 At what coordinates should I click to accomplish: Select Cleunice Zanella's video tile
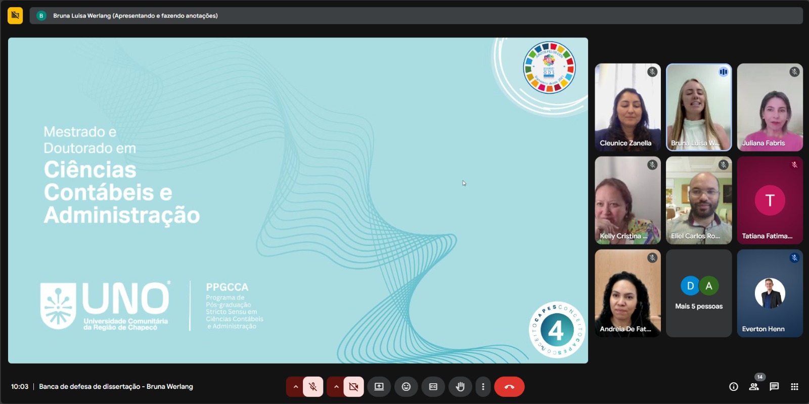(627, 107)
